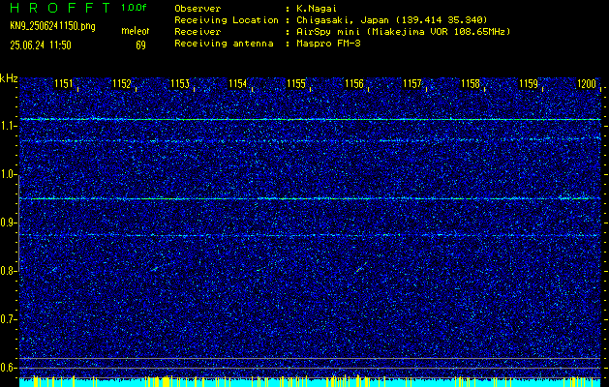
Task: Click the version number 1.00f
Action: (x=135, y=8)
